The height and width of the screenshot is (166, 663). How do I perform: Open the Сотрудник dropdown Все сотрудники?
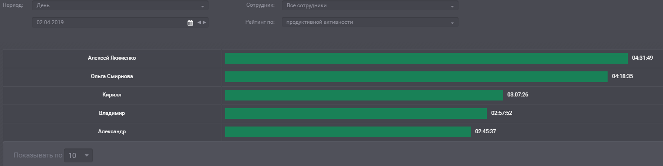click(x=370, y=6)
